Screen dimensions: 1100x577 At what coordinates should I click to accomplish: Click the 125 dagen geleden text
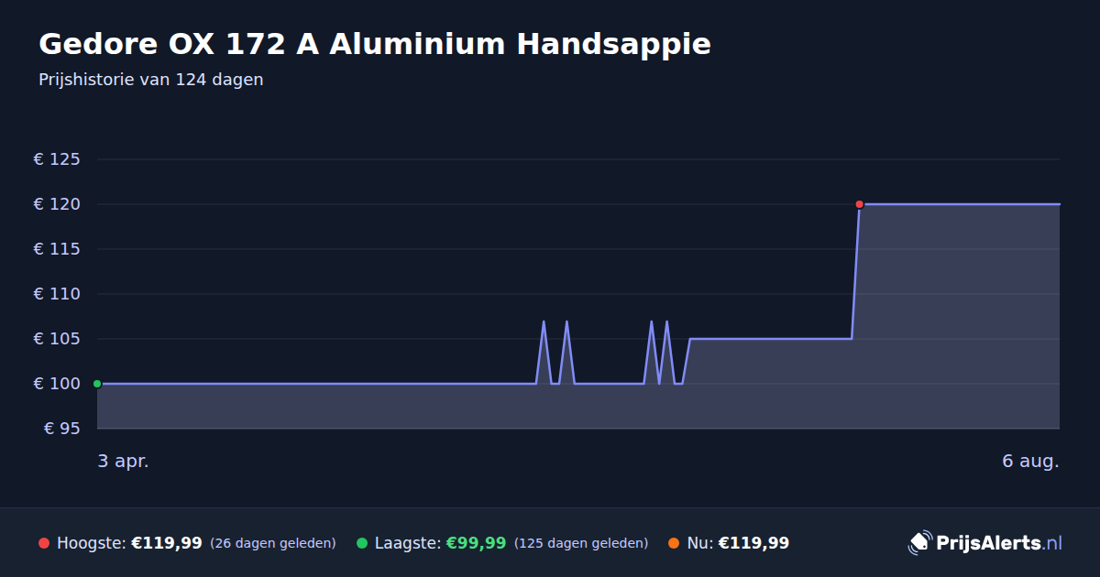[x=581, y=543]
